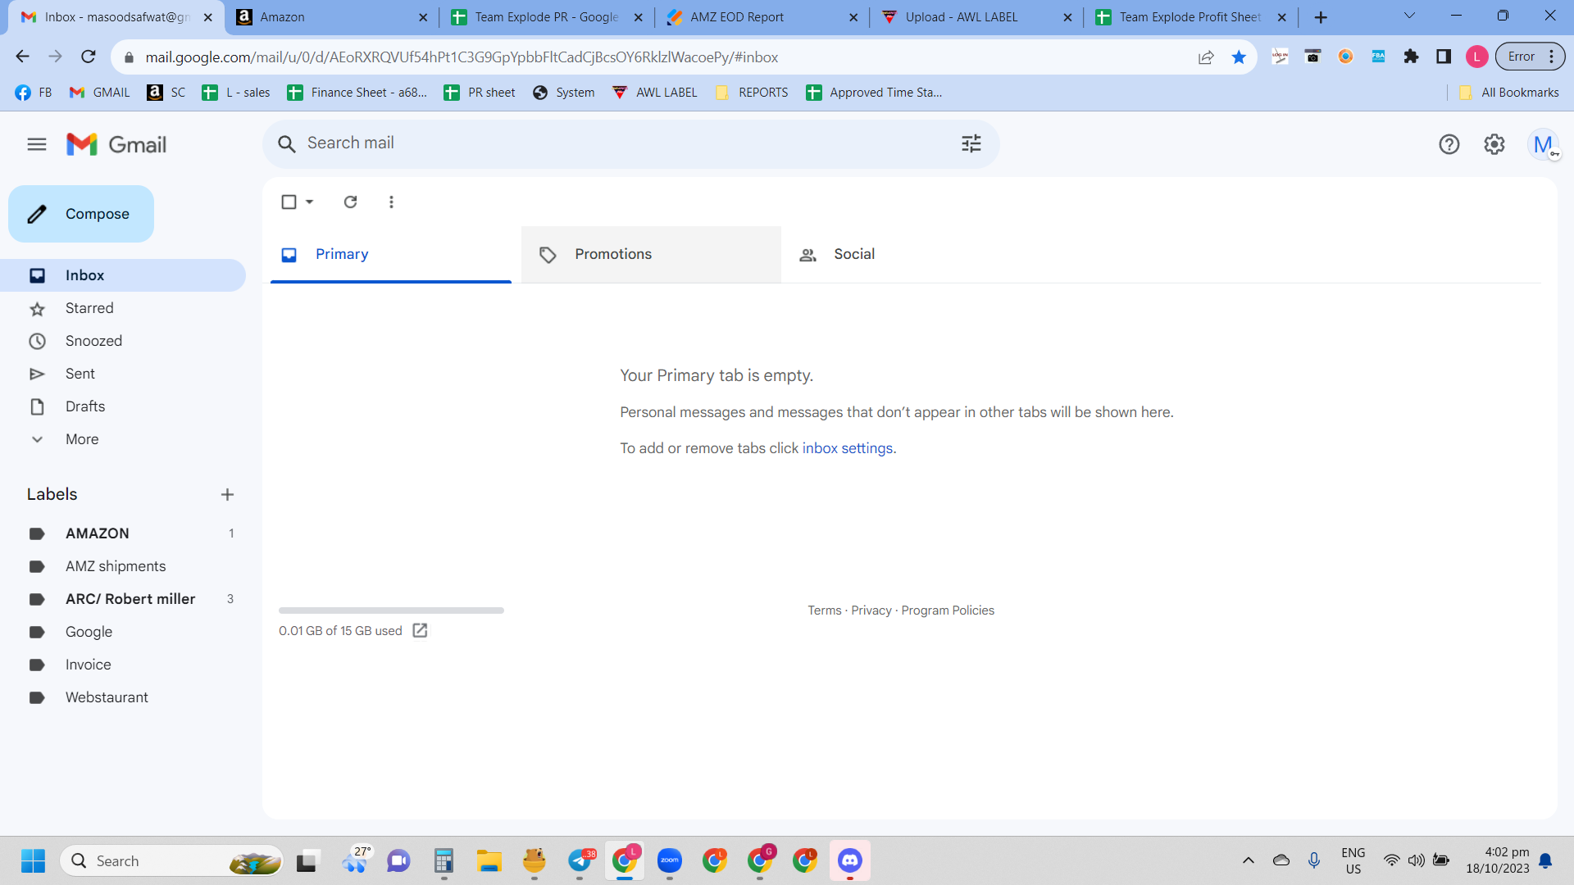Click the address bar URL
Viewport: 1574px width, 885px height.
click(462, 57)
